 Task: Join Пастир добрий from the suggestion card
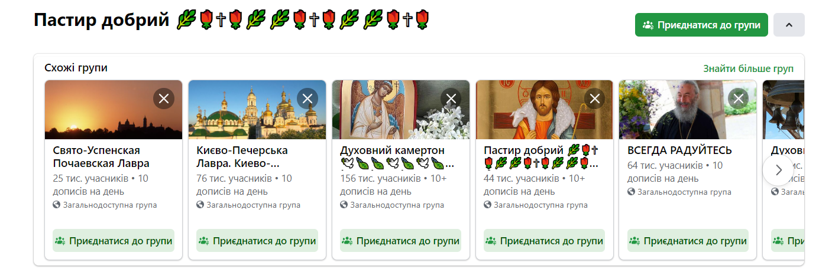click(545, 241)
